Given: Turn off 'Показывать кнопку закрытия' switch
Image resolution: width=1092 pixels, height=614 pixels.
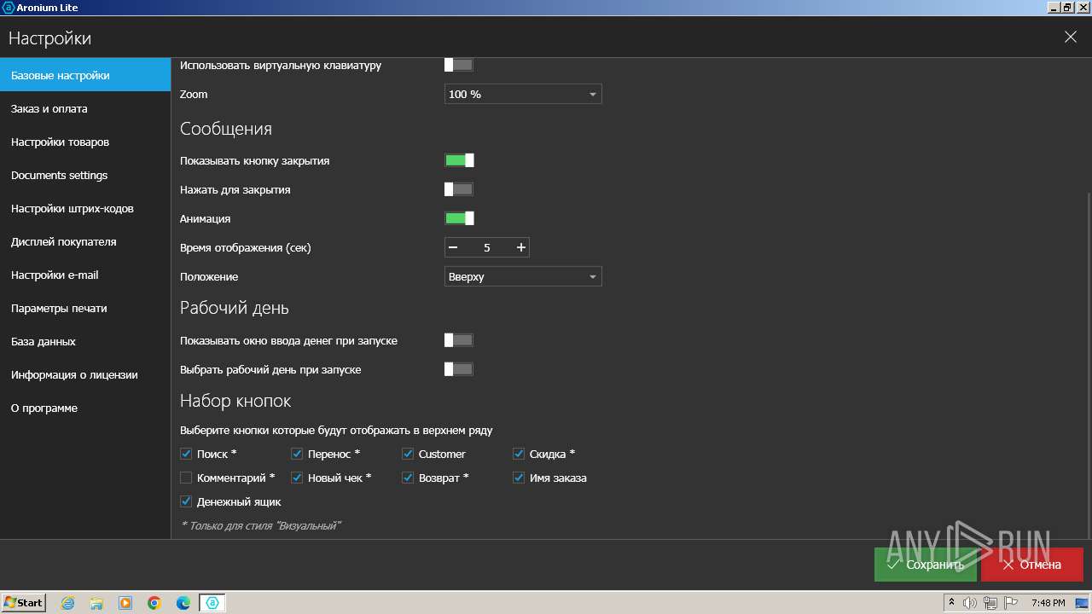Looking at the screenshot, I should point(459,160).
